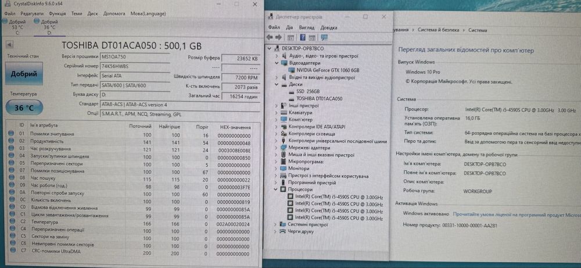Expand the Системні пристрої node
The width and height of the screenshot is (581, 268).
point(275,224)
